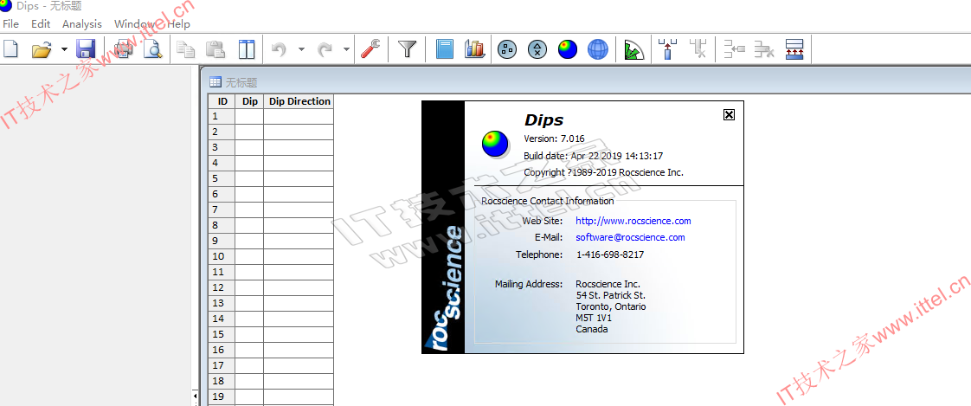Image resolution: width=971 pixels, height=406 pixels.
Task: Expand the Open file dropdown arrow
Action: [x=64, y=49]
